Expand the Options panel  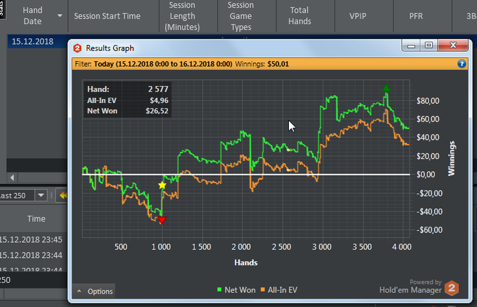(94, 291)
